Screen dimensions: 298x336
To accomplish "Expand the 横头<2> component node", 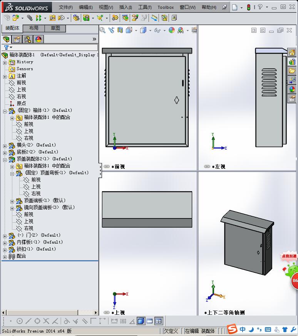I will [5, 146].
